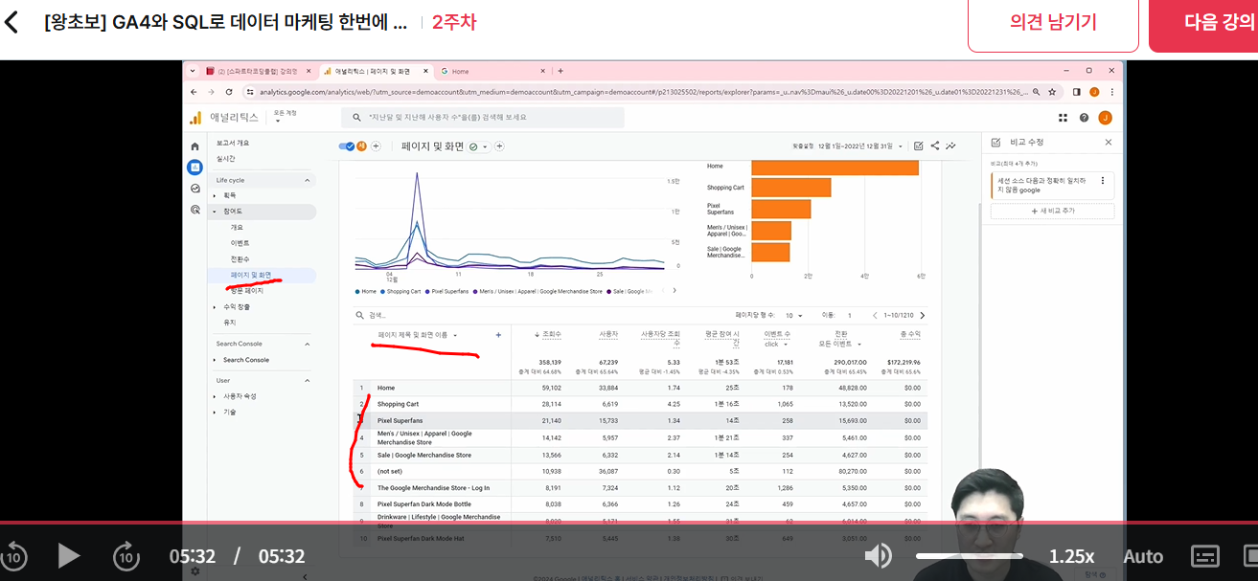
Task: Open 보고서 개요 in sidebar
Action: pyautogui.click(x=233, y=143)
